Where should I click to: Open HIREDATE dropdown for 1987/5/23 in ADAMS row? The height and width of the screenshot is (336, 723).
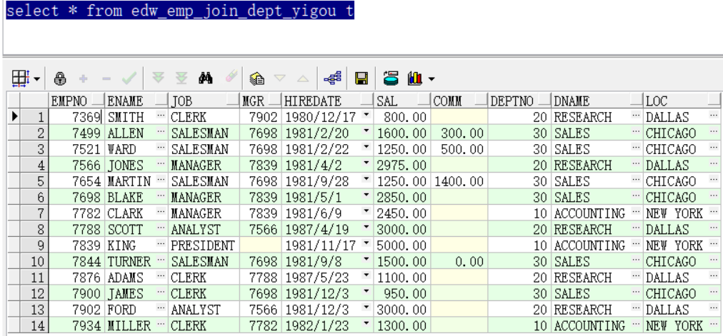point(366,275)
